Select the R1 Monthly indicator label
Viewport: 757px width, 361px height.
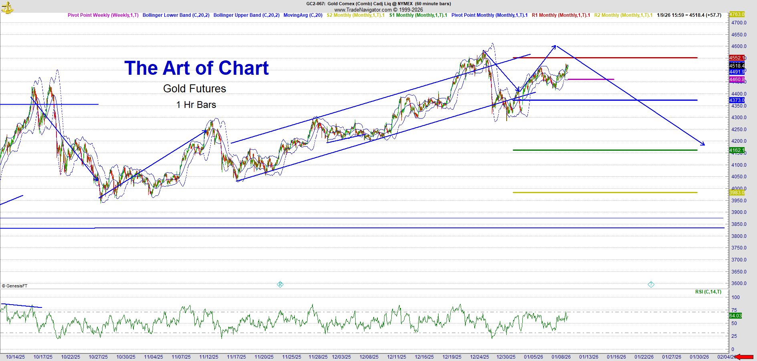click(561, 15)
